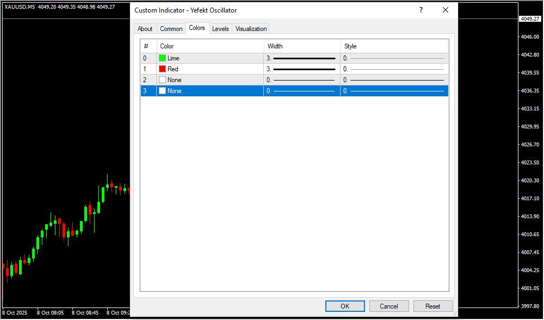The image size is (544, 320).
Task: Open the Levels tab
Action: pyautogui.click(x=220, y=29)
